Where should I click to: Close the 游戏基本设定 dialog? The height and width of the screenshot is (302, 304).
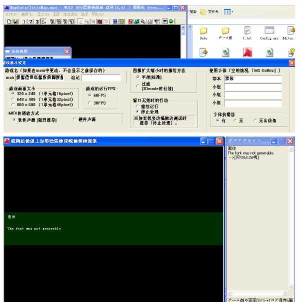click(292, 63)
